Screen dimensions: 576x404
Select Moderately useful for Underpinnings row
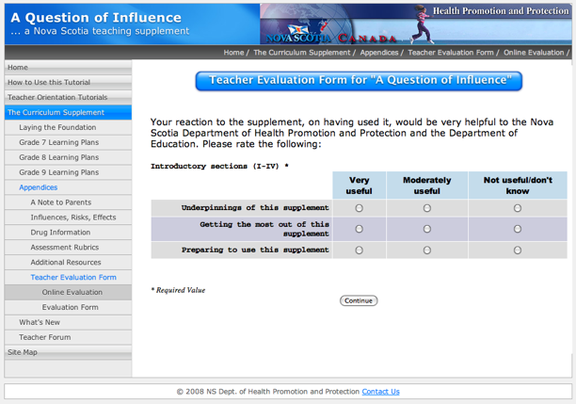[426, 208]
